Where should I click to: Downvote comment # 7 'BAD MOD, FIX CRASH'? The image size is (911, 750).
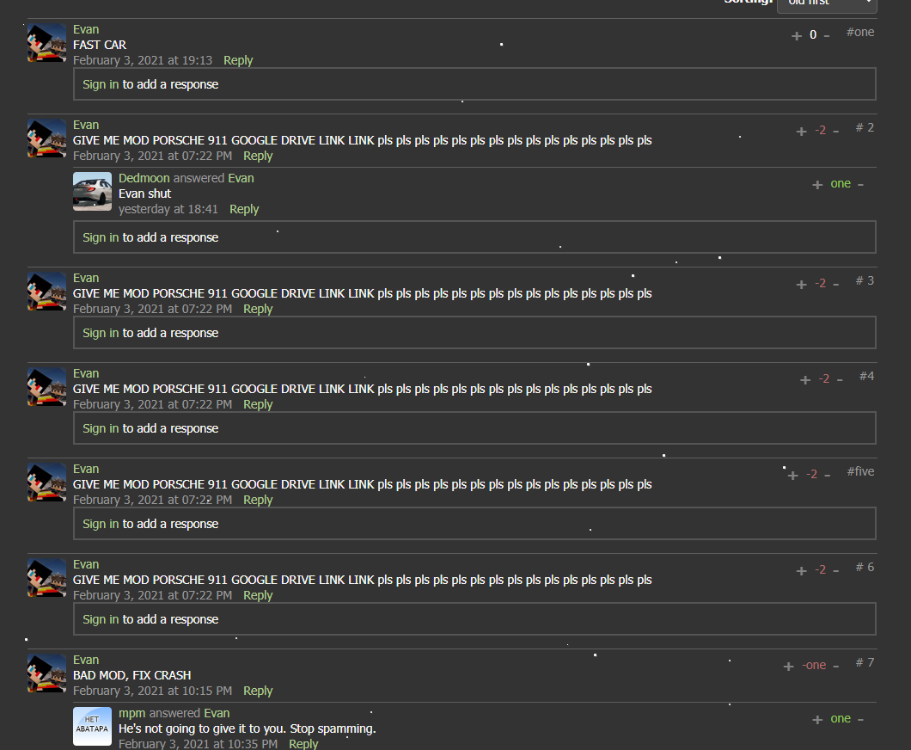click(x=836, y=667)
